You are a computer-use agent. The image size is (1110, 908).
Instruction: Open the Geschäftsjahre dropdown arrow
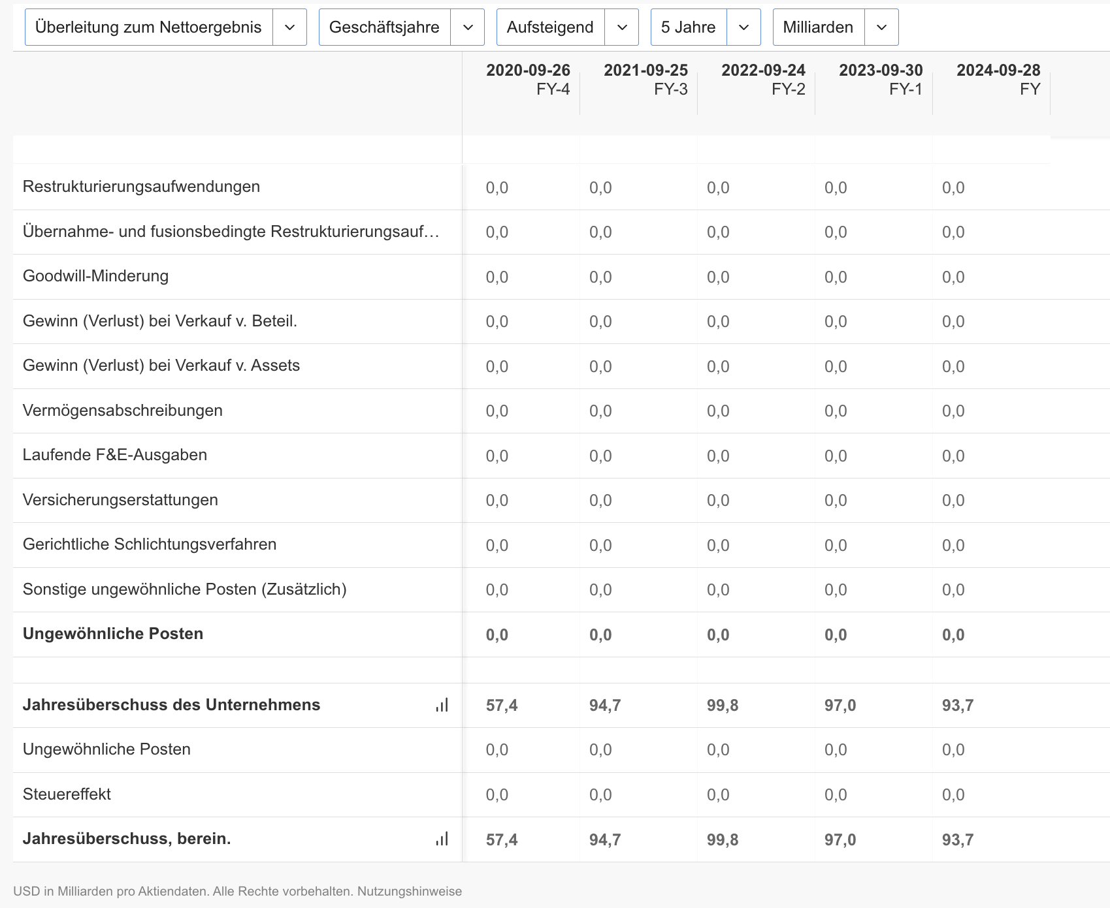coord(468,27)
